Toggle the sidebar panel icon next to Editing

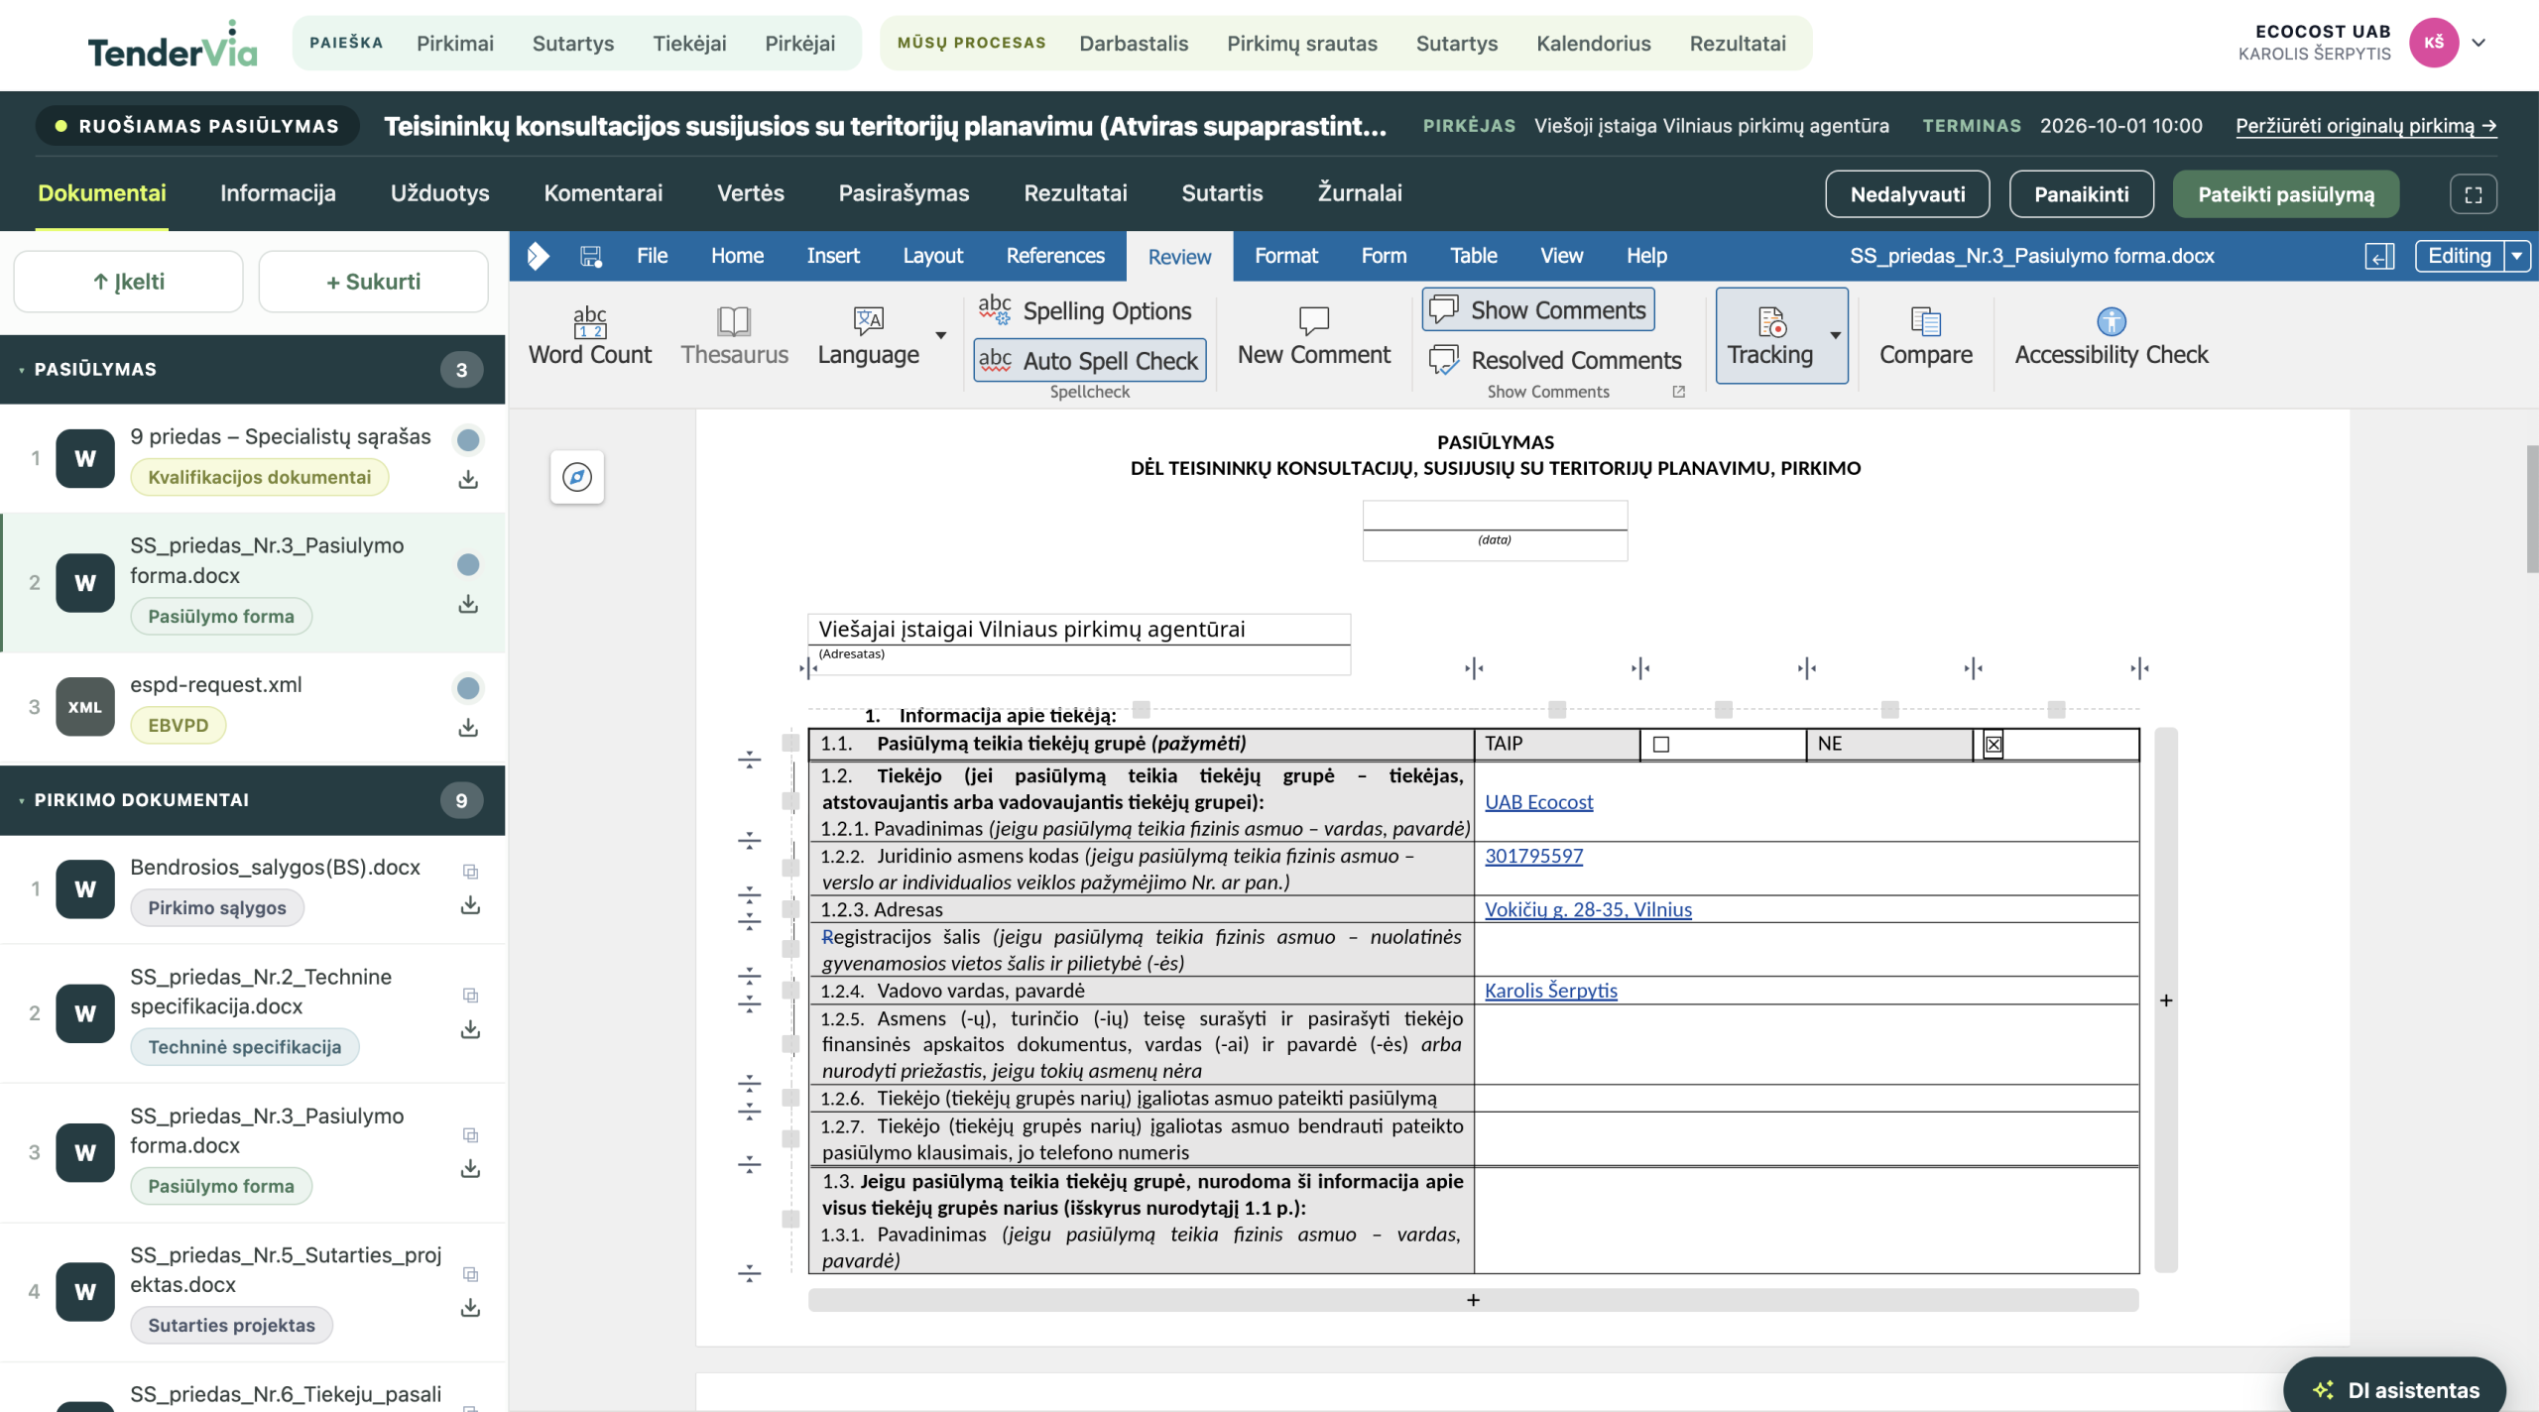(x=2379, y=256)
